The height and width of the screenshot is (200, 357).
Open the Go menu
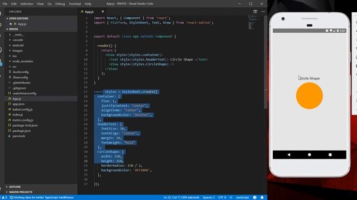(x=50, y=4)
